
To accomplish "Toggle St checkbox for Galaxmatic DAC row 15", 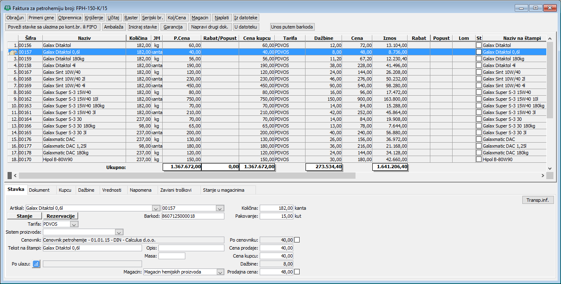I will [x=479, y=139].
